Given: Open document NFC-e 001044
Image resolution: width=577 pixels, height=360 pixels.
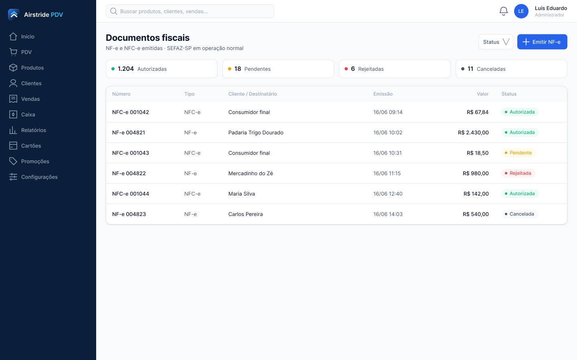Looking at the screenshot, I should pyautogui.click(x=131, y=194).
